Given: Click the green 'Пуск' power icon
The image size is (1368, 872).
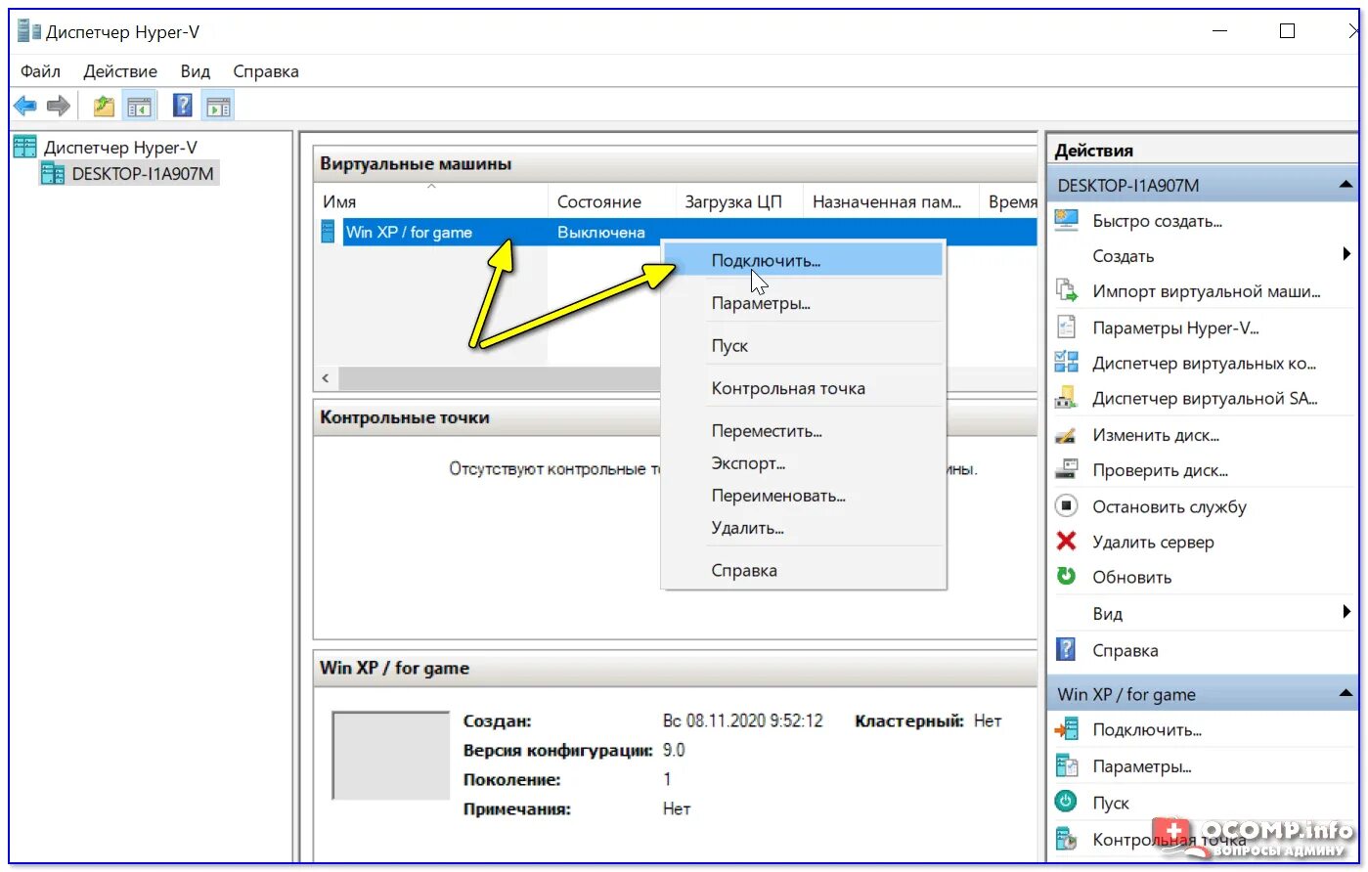Looking at the screenshot, I should point(1066,803).
